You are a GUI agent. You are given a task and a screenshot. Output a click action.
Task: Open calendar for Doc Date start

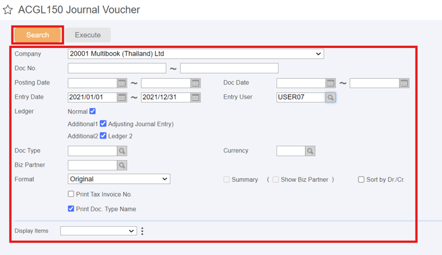tap(330, 83)
